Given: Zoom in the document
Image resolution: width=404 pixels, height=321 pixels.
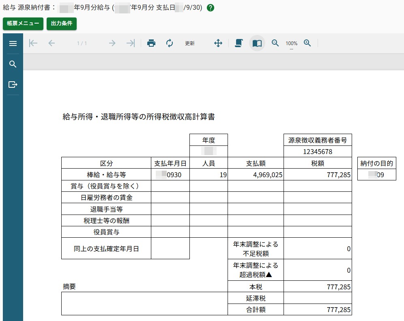Looking at the screenshot, I should [x=307, y=43].
